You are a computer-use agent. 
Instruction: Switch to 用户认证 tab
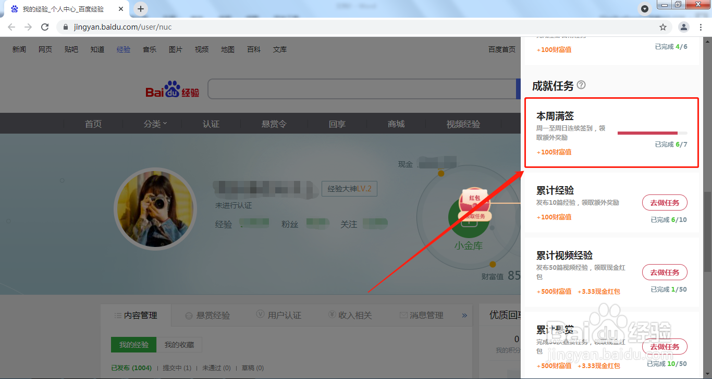coord(279,315)
